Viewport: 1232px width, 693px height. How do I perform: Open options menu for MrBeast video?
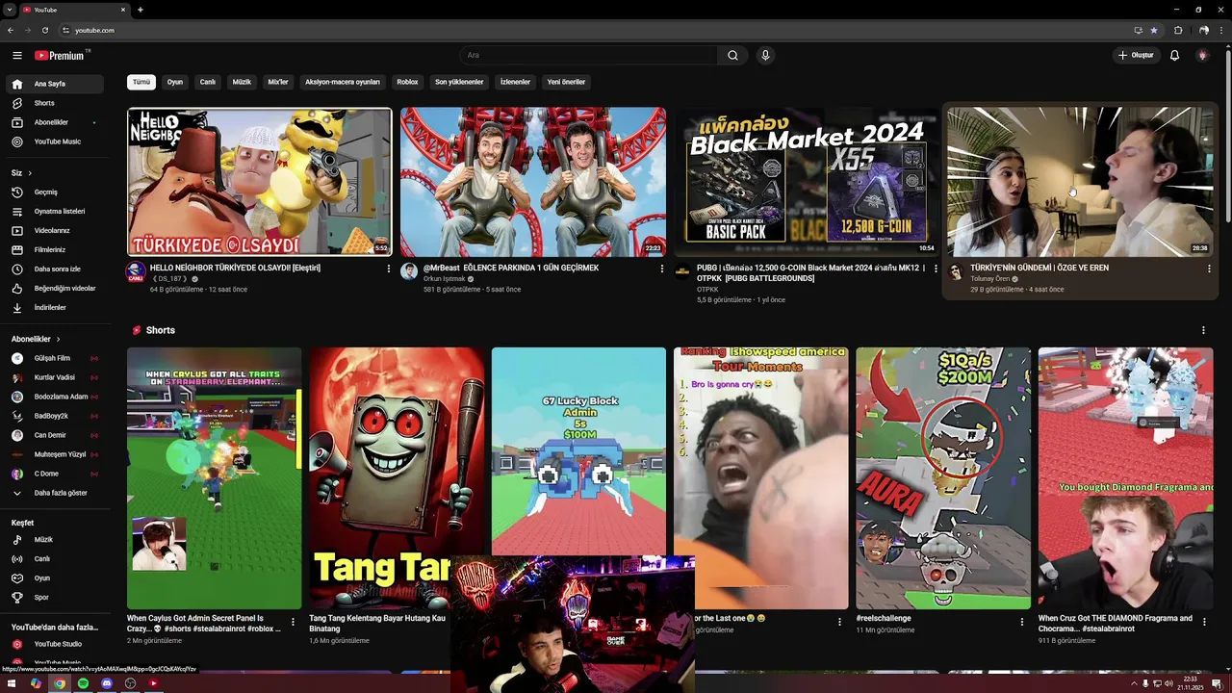662,269
